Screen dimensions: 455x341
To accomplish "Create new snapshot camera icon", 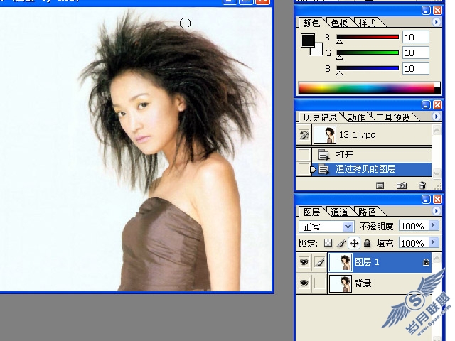I will click(x=402, y=185).
